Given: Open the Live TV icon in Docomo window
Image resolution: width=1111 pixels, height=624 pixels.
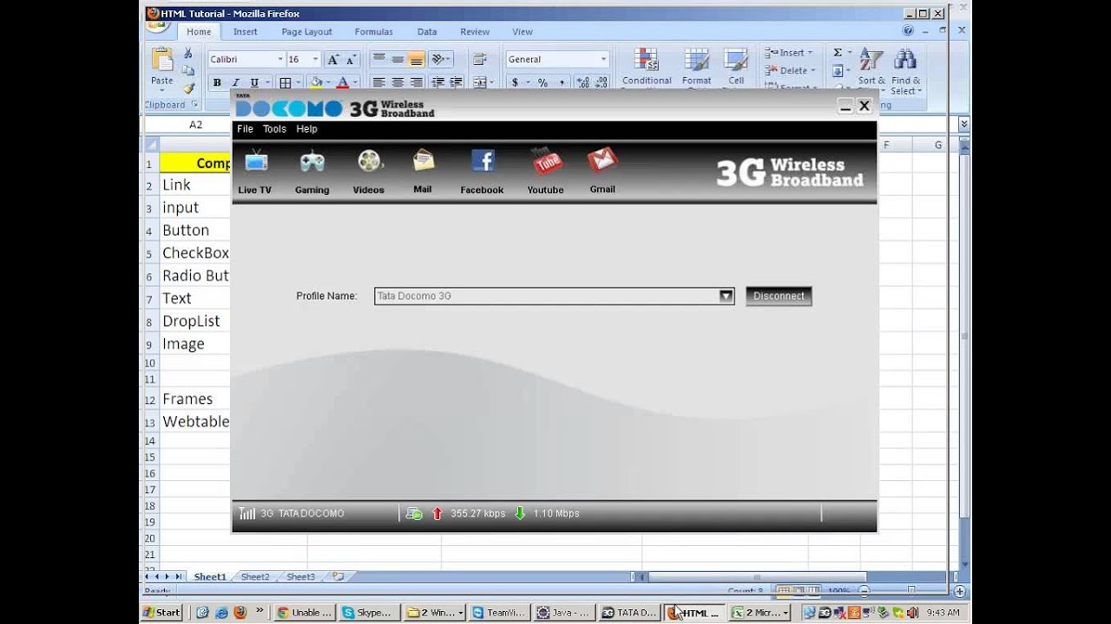Looking at the screenshot, I should coord(256,162).
